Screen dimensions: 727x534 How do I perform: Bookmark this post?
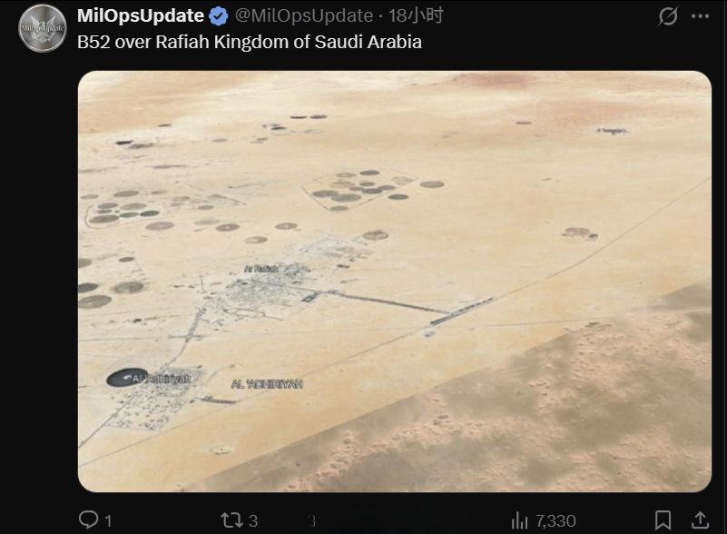click(663, 520)
